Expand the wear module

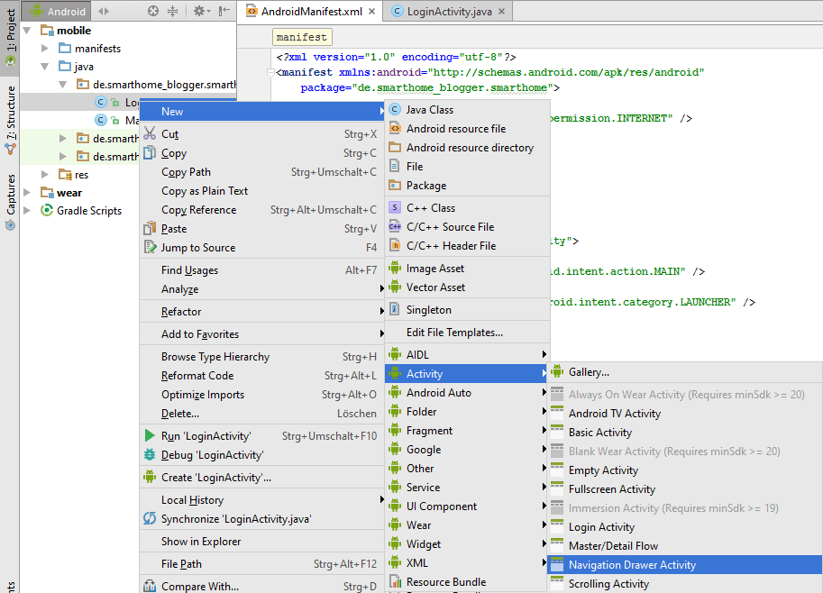coord(27,192)
